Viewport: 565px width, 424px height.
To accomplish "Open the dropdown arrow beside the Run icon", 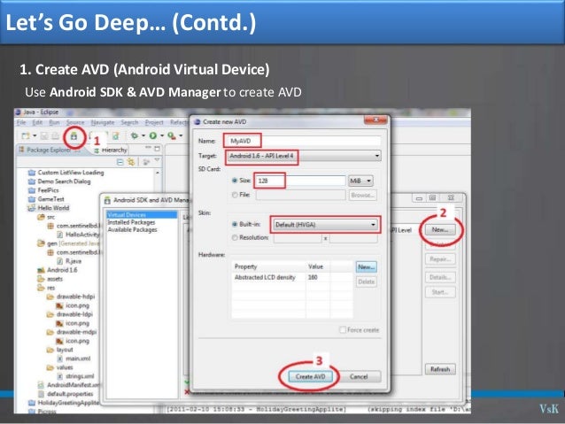I will pyautogui.click(x=162, y=135).
